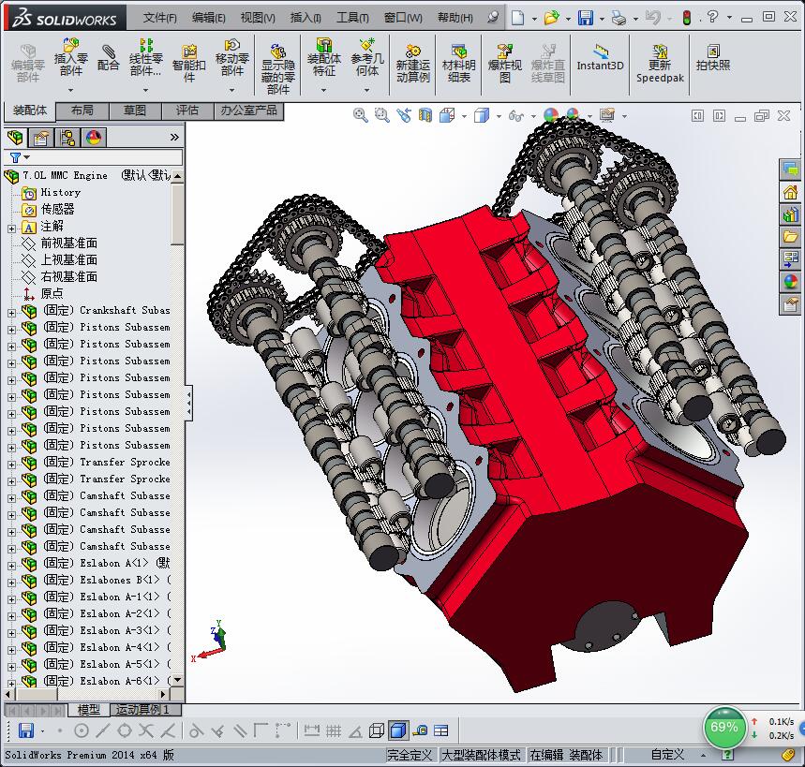Image resolution: width=805 pixels, height=767 pixels.
Task: Select 原点 (Origin) in feature tree
Action: tap(52, 293)
